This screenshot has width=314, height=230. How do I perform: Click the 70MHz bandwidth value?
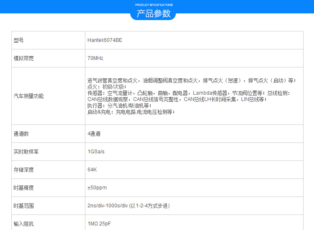point(95,58)
